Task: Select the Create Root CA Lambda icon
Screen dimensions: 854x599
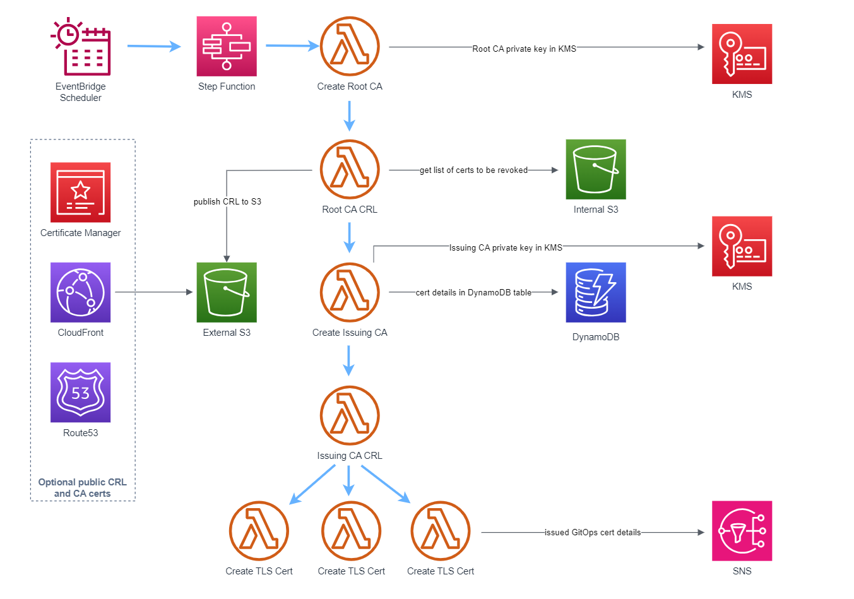Action: click(x=350, y=45)
